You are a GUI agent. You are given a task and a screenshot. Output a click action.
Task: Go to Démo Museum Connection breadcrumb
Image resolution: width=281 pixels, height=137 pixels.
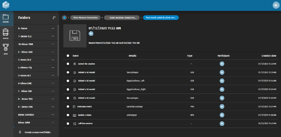point(85,18)
